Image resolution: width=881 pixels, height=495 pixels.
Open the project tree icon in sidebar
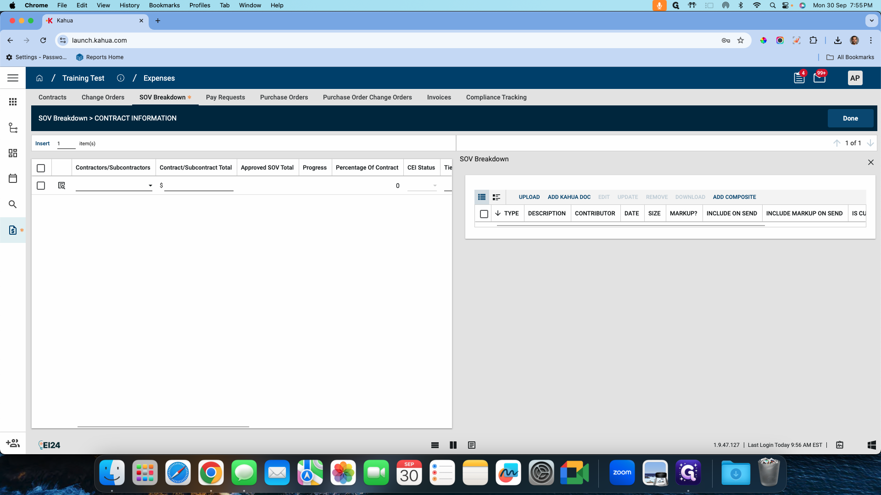pyautogui.click(x=13, y=128)
